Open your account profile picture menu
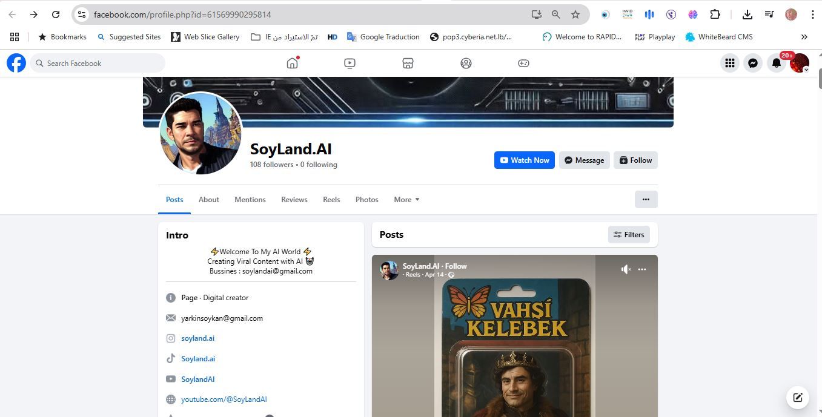 (800, 63)
